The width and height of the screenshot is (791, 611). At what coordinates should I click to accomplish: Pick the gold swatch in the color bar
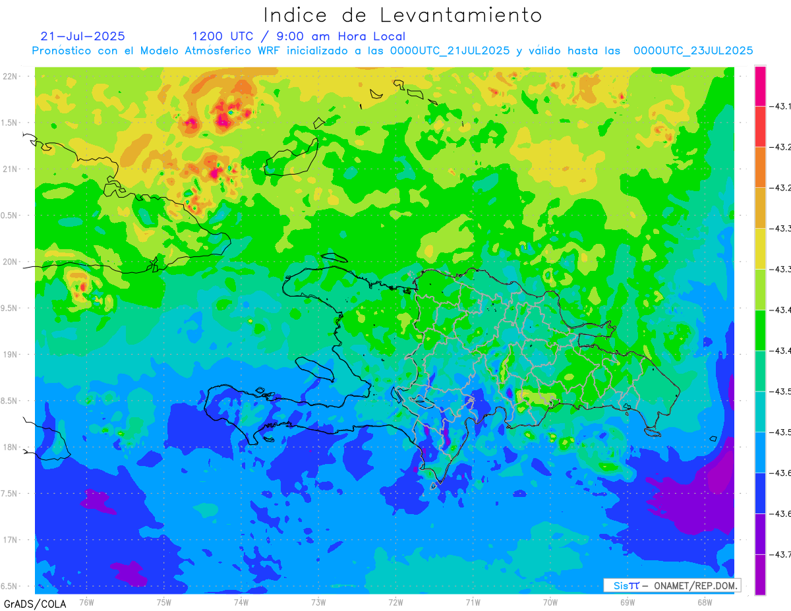pos(760,208)
